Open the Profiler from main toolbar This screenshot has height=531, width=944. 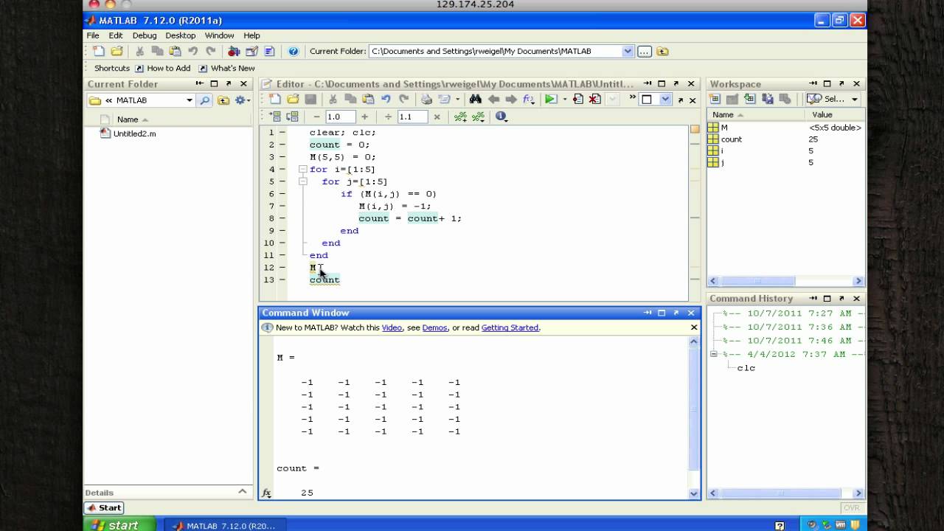[x=269, y=52]
